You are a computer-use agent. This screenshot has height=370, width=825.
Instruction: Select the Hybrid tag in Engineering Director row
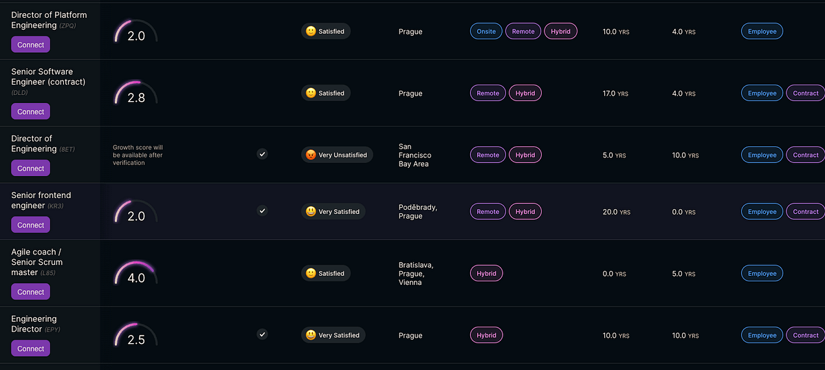click(x=486, y=335)
